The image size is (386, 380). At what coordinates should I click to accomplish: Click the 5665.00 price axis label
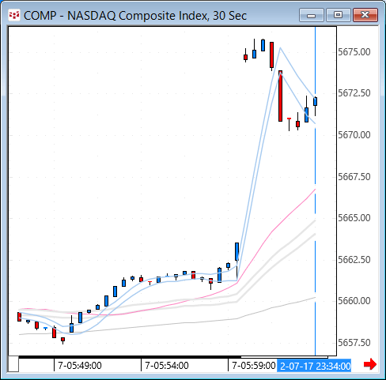pos(354,218)
